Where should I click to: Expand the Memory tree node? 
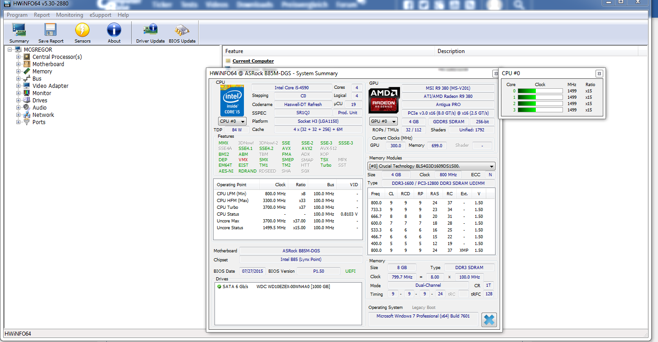(x=19, y=72)
